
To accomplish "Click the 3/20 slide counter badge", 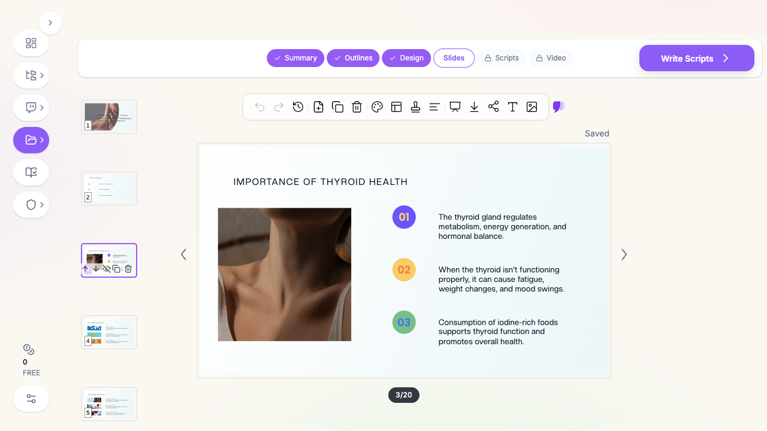I will (404, 395).
